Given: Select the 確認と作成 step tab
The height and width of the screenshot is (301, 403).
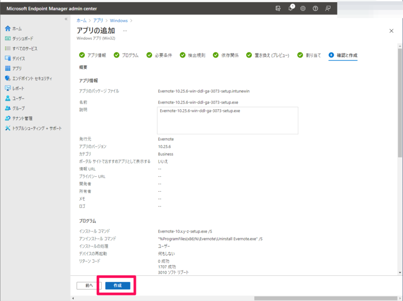Looking at the screenshot, I should point(343,55).
